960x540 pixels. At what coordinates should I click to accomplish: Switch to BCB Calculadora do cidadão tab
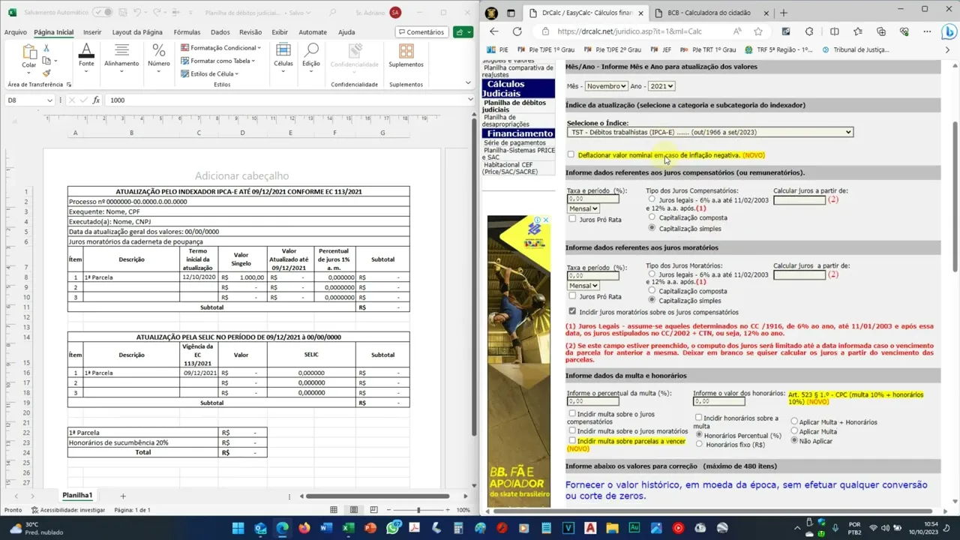click(711, 13)
